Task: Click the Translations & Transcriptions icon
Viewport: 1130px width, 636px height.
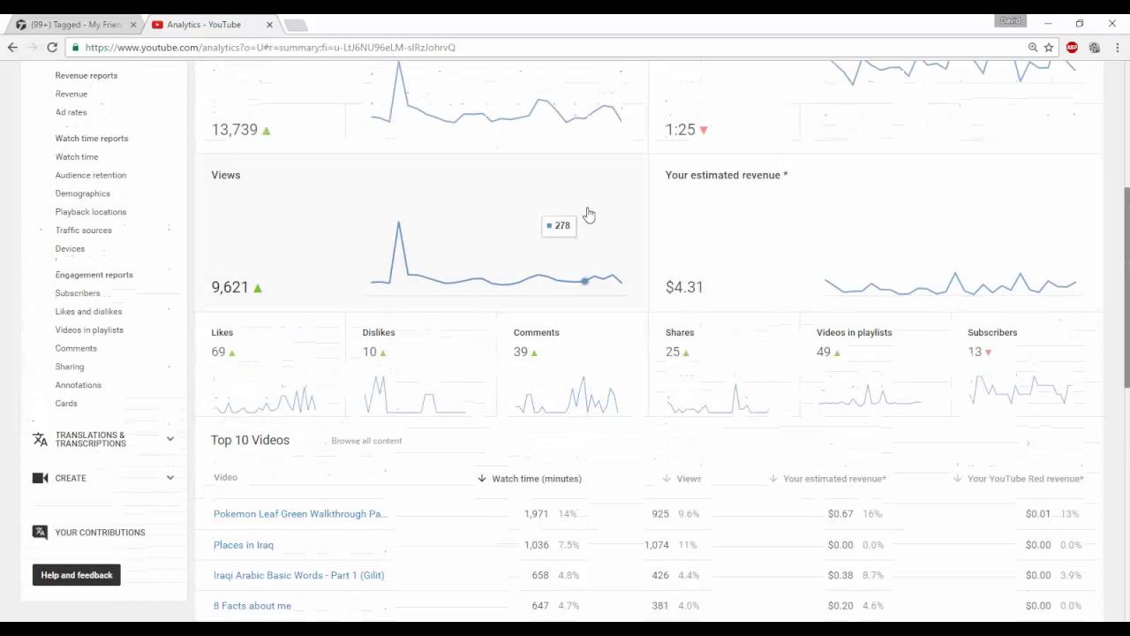Action: [40, 439]
